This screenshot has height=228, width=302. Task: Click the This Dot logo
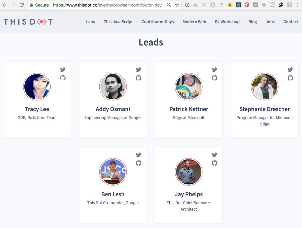pos(28,22)
